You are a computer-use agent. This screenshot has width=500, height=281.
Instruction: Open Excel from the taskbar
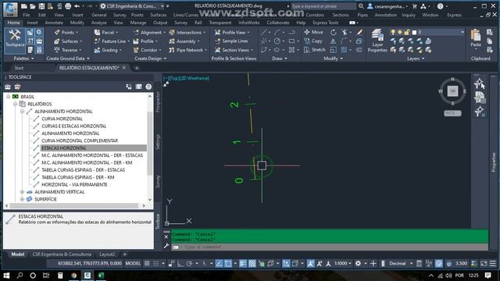click(x=101, y=276)
